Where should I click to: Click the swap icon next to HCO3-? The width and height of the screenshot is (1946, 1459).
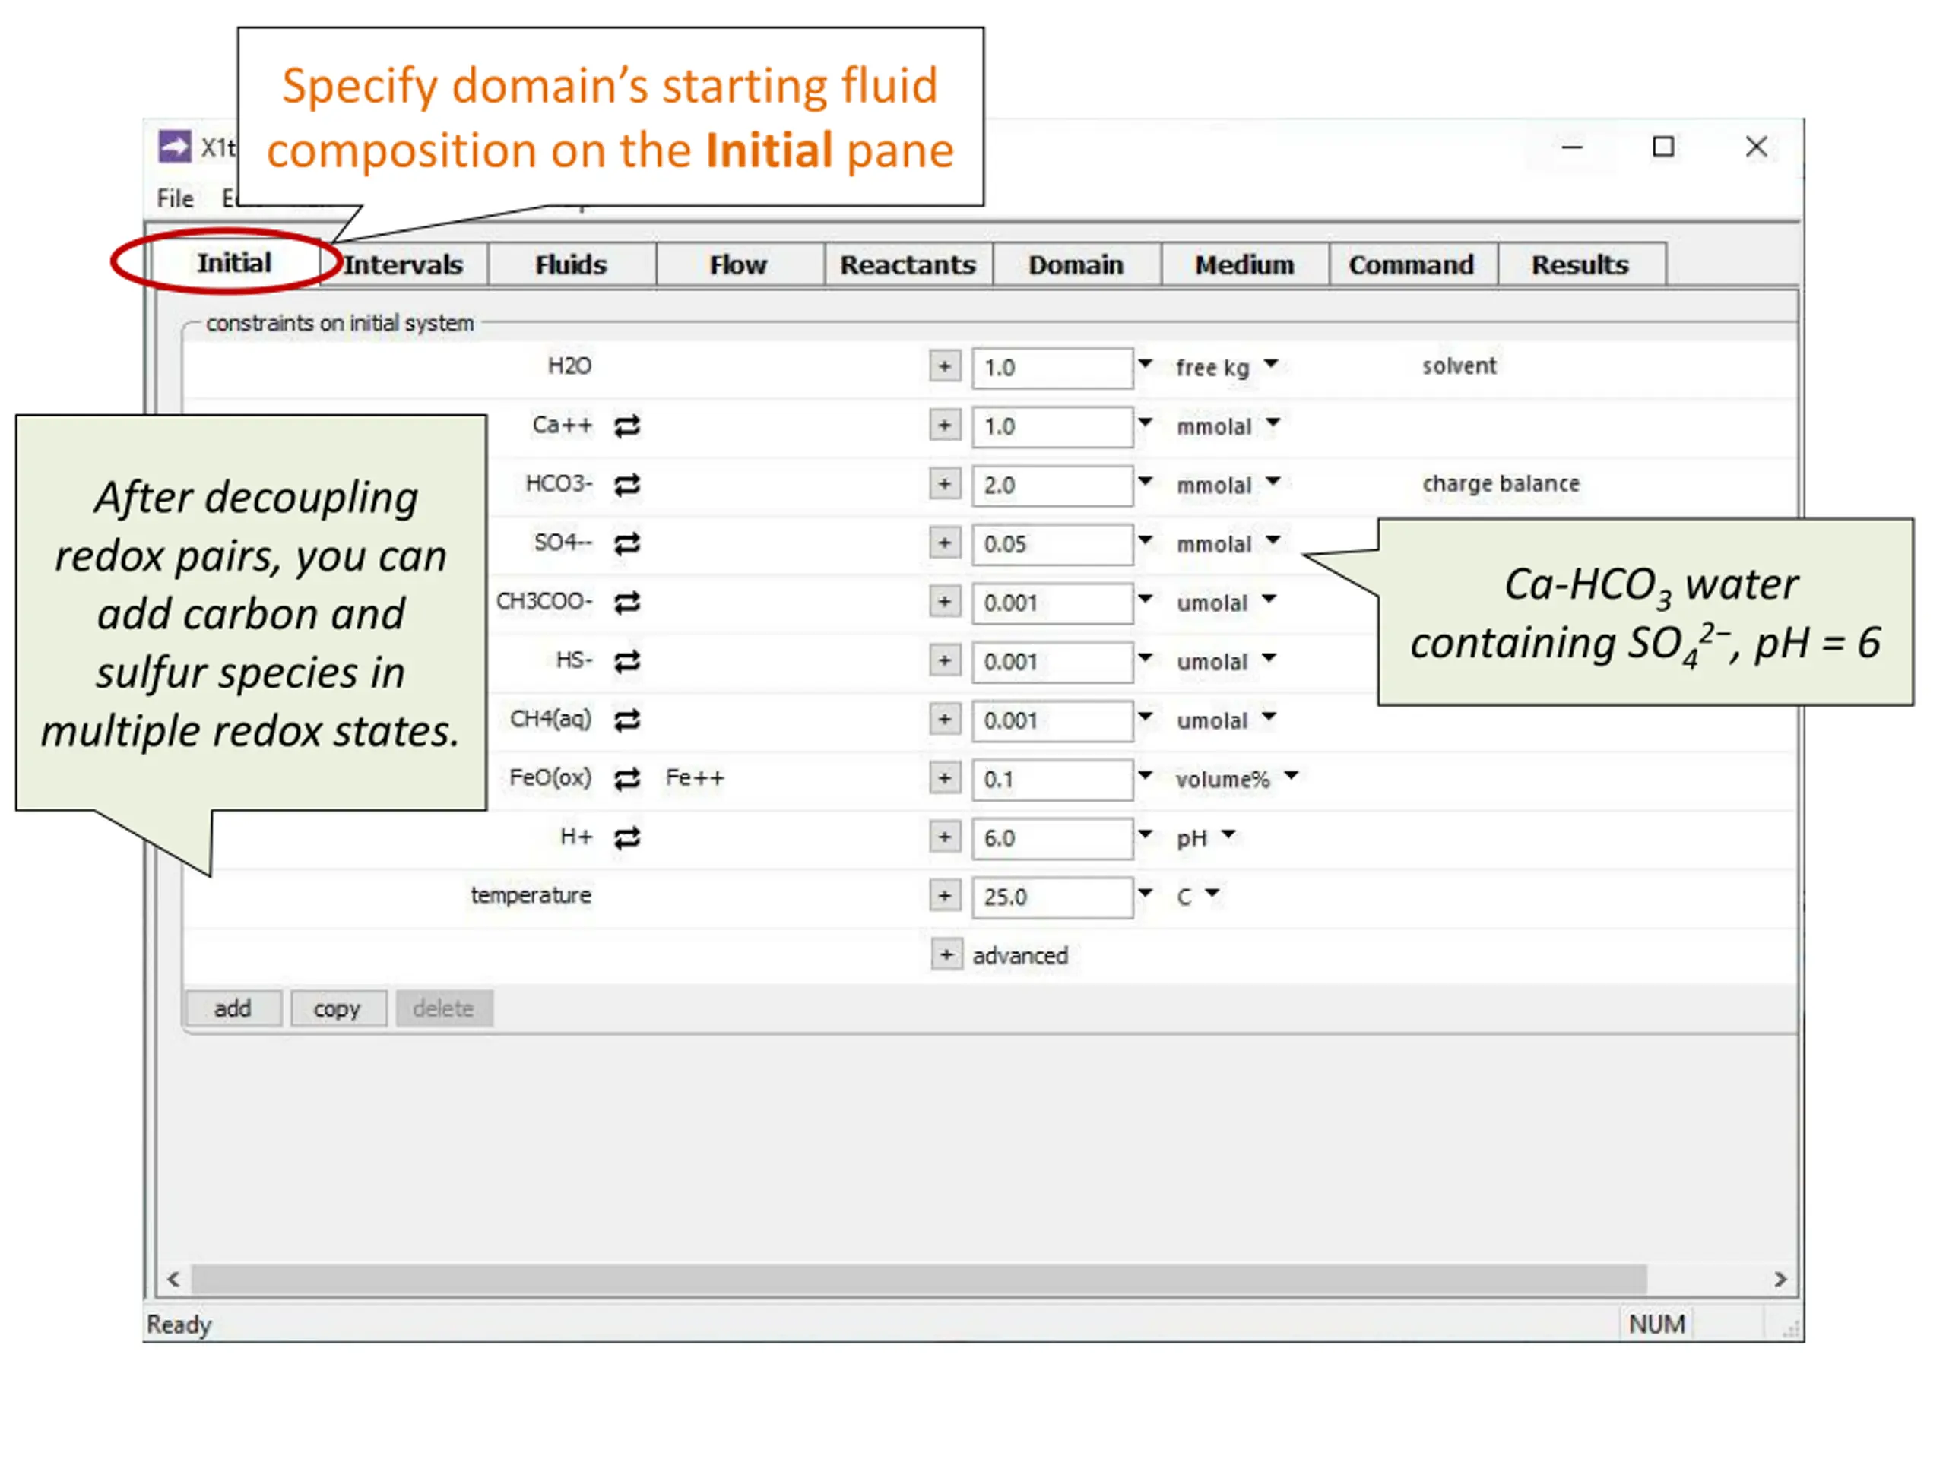626,486
